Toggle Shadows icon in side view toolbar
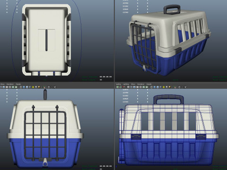The width and height of the screenshot is (227, 170). 166,87
